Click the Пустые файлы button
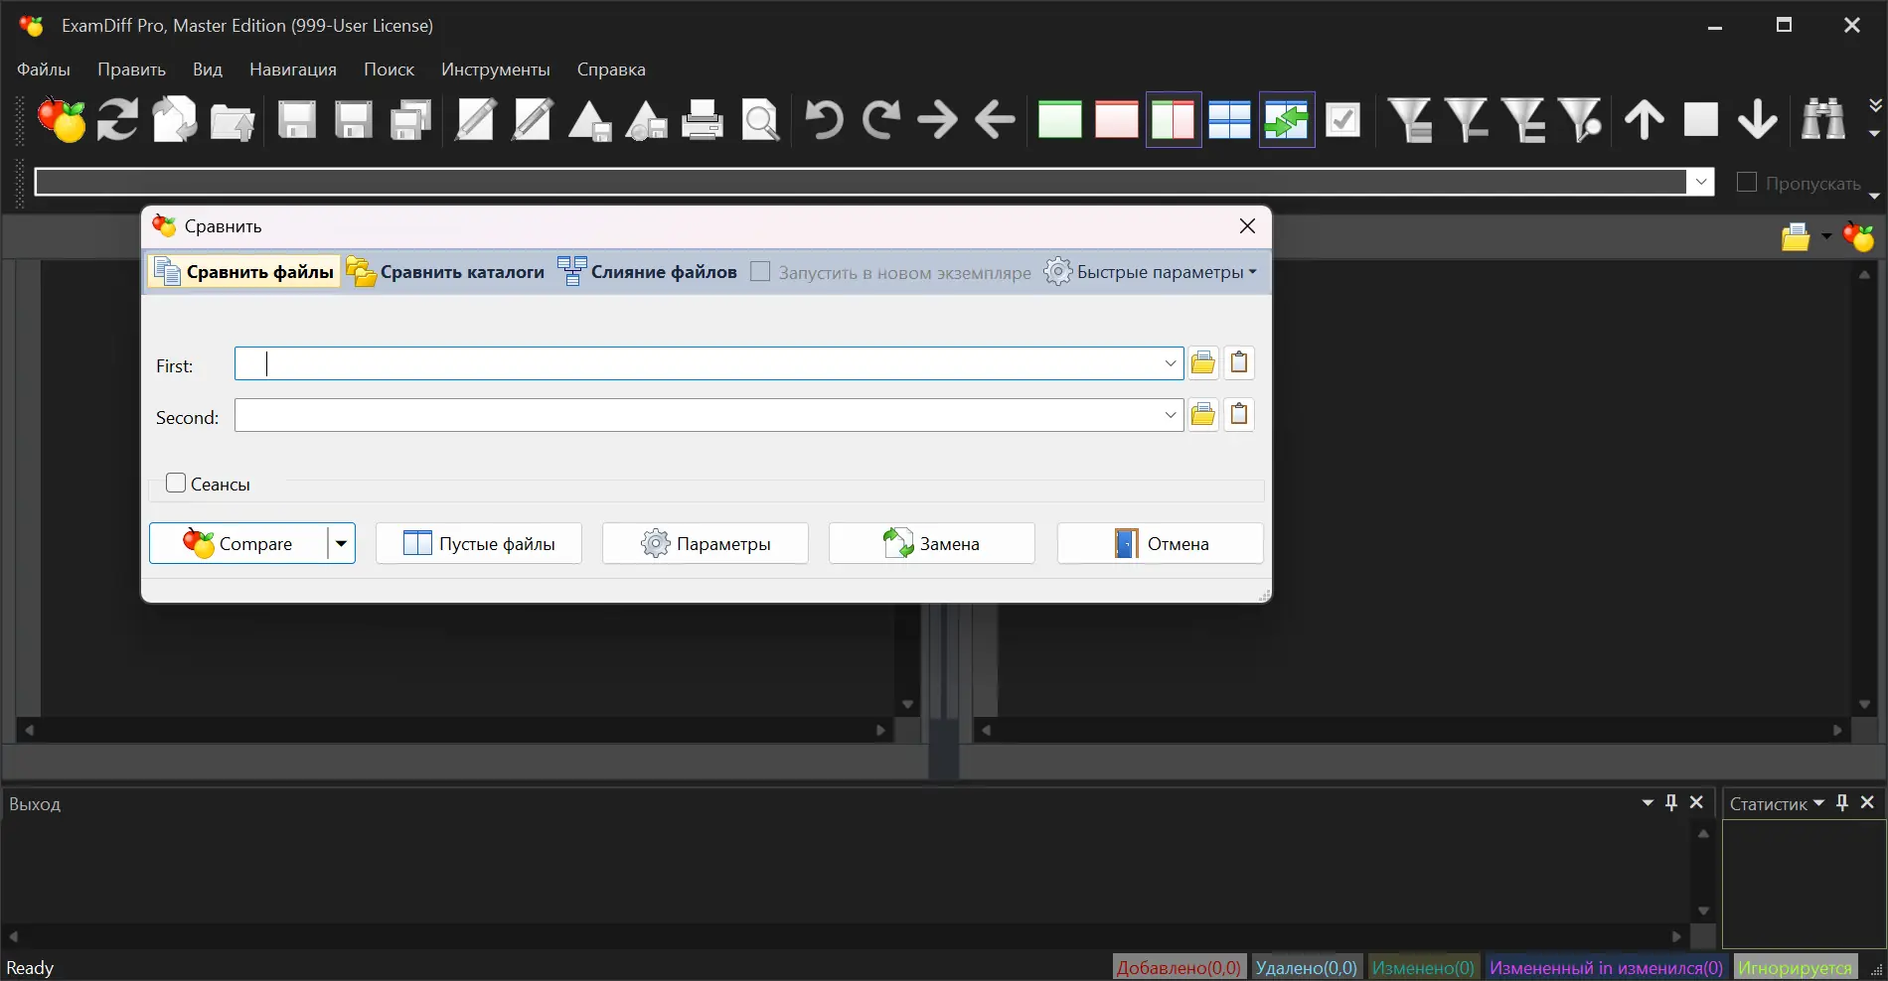The height and width of the screenshot is (981, 1888). pyautogui.click(x=479, y=543)
